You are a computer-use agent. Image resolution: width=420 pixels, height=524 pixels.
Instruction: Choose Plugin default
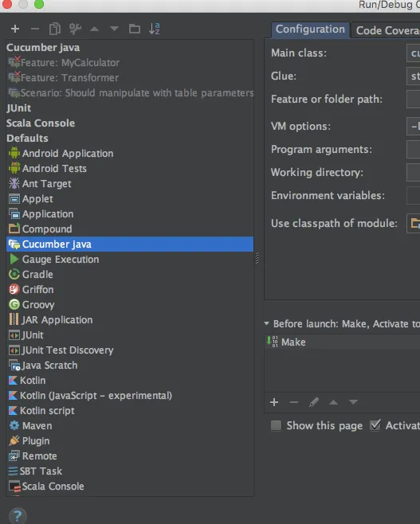click(x=130, y=441)
